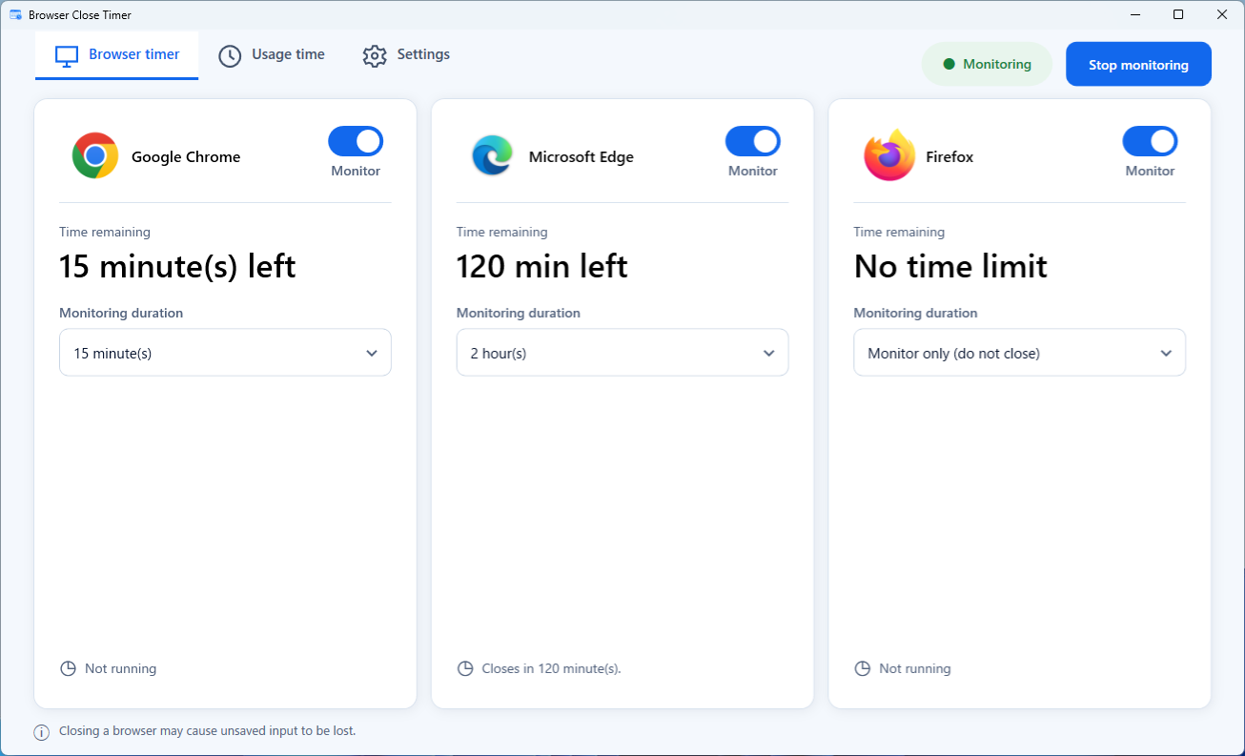The width and height of the screenshot is (1245, 756).
Task: Go to the Settings tab
Action: (406, 55)
